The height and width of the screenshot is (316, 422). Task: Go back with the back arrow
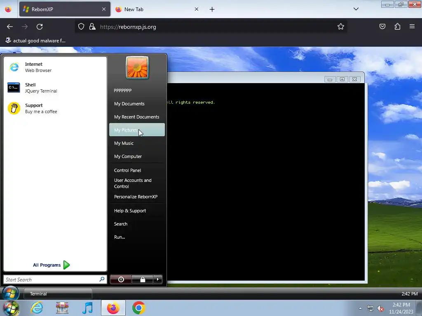pos(10,27)
